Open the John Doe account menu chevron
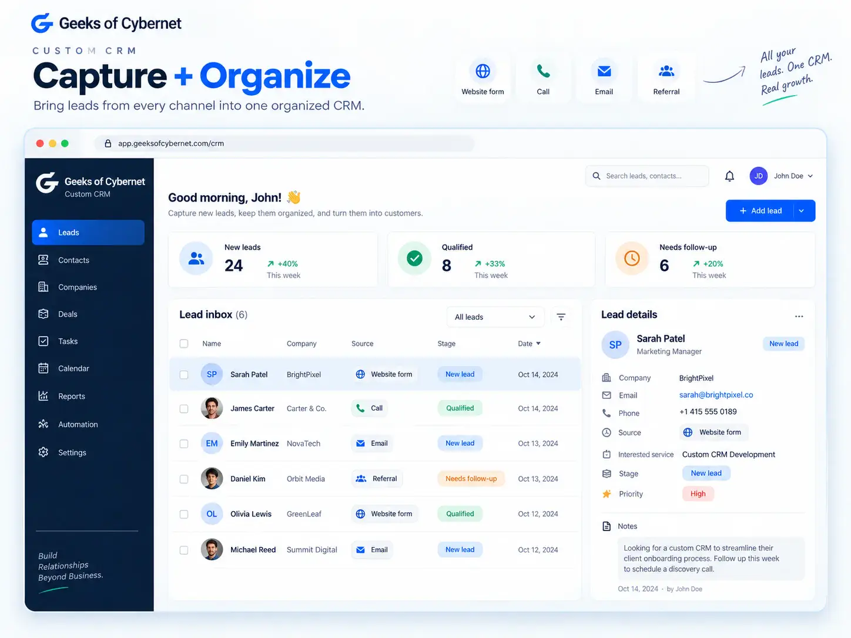Viewport: 851px width, 638px height. point(810,176)
